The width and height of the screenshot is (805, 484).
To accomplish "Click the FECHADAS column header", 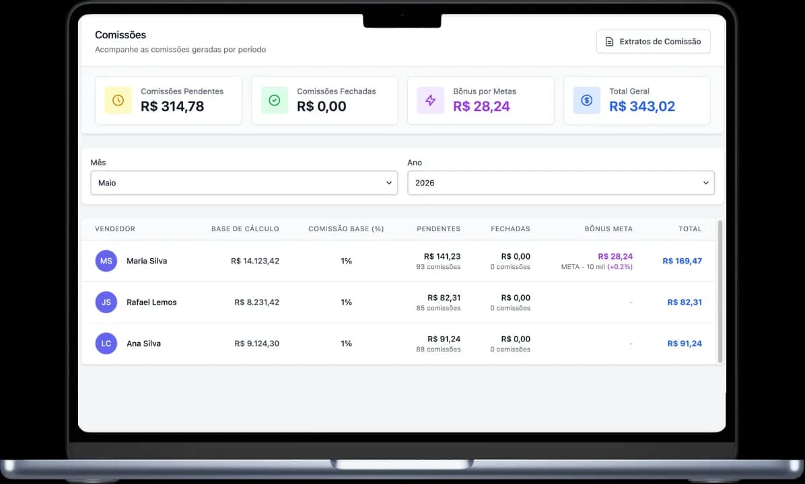I will tap(510, 229).
